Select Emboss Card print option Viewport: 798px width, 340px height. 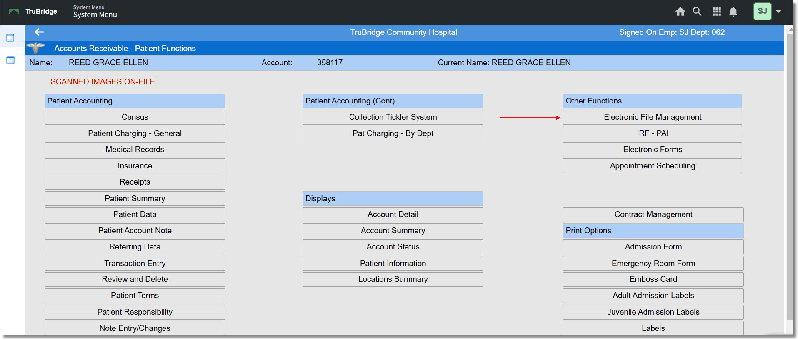tap(653, 279)
